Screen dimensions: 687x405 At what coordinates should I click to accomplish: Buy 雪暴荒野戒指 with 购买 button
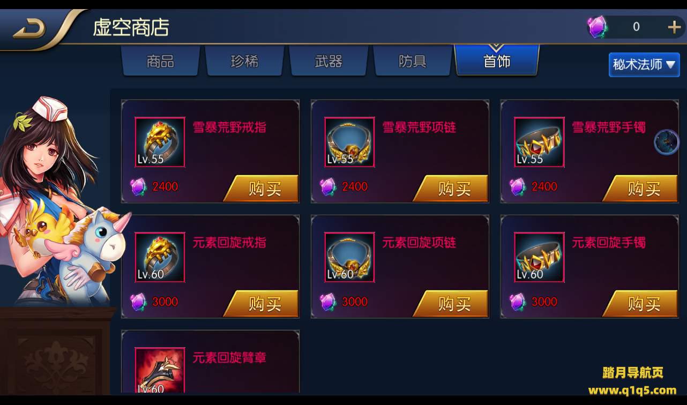pyautogui.click(x=262, y=188)
